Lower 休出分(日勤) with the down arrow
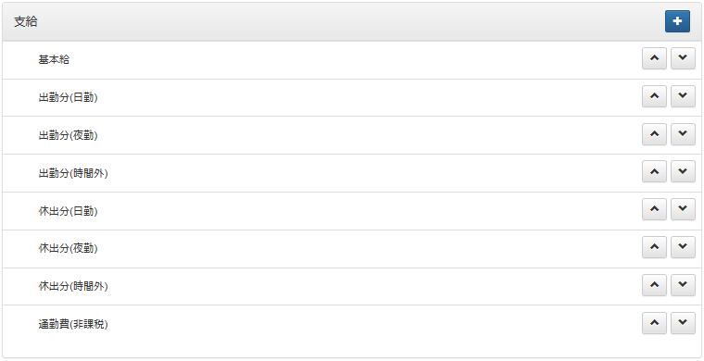The height and width of the screenshot is (361, 704). [x=683, y=209]
